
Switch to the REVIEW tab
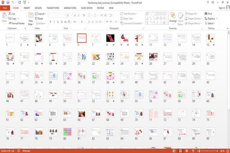pos(100,8)
